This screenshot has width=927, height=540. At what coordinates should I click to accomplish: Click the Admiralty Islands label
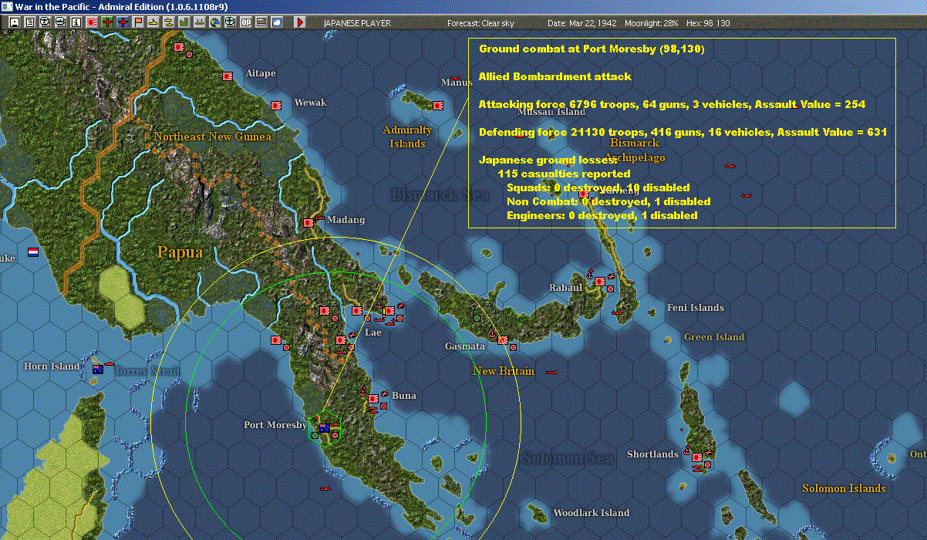[407, 137]
